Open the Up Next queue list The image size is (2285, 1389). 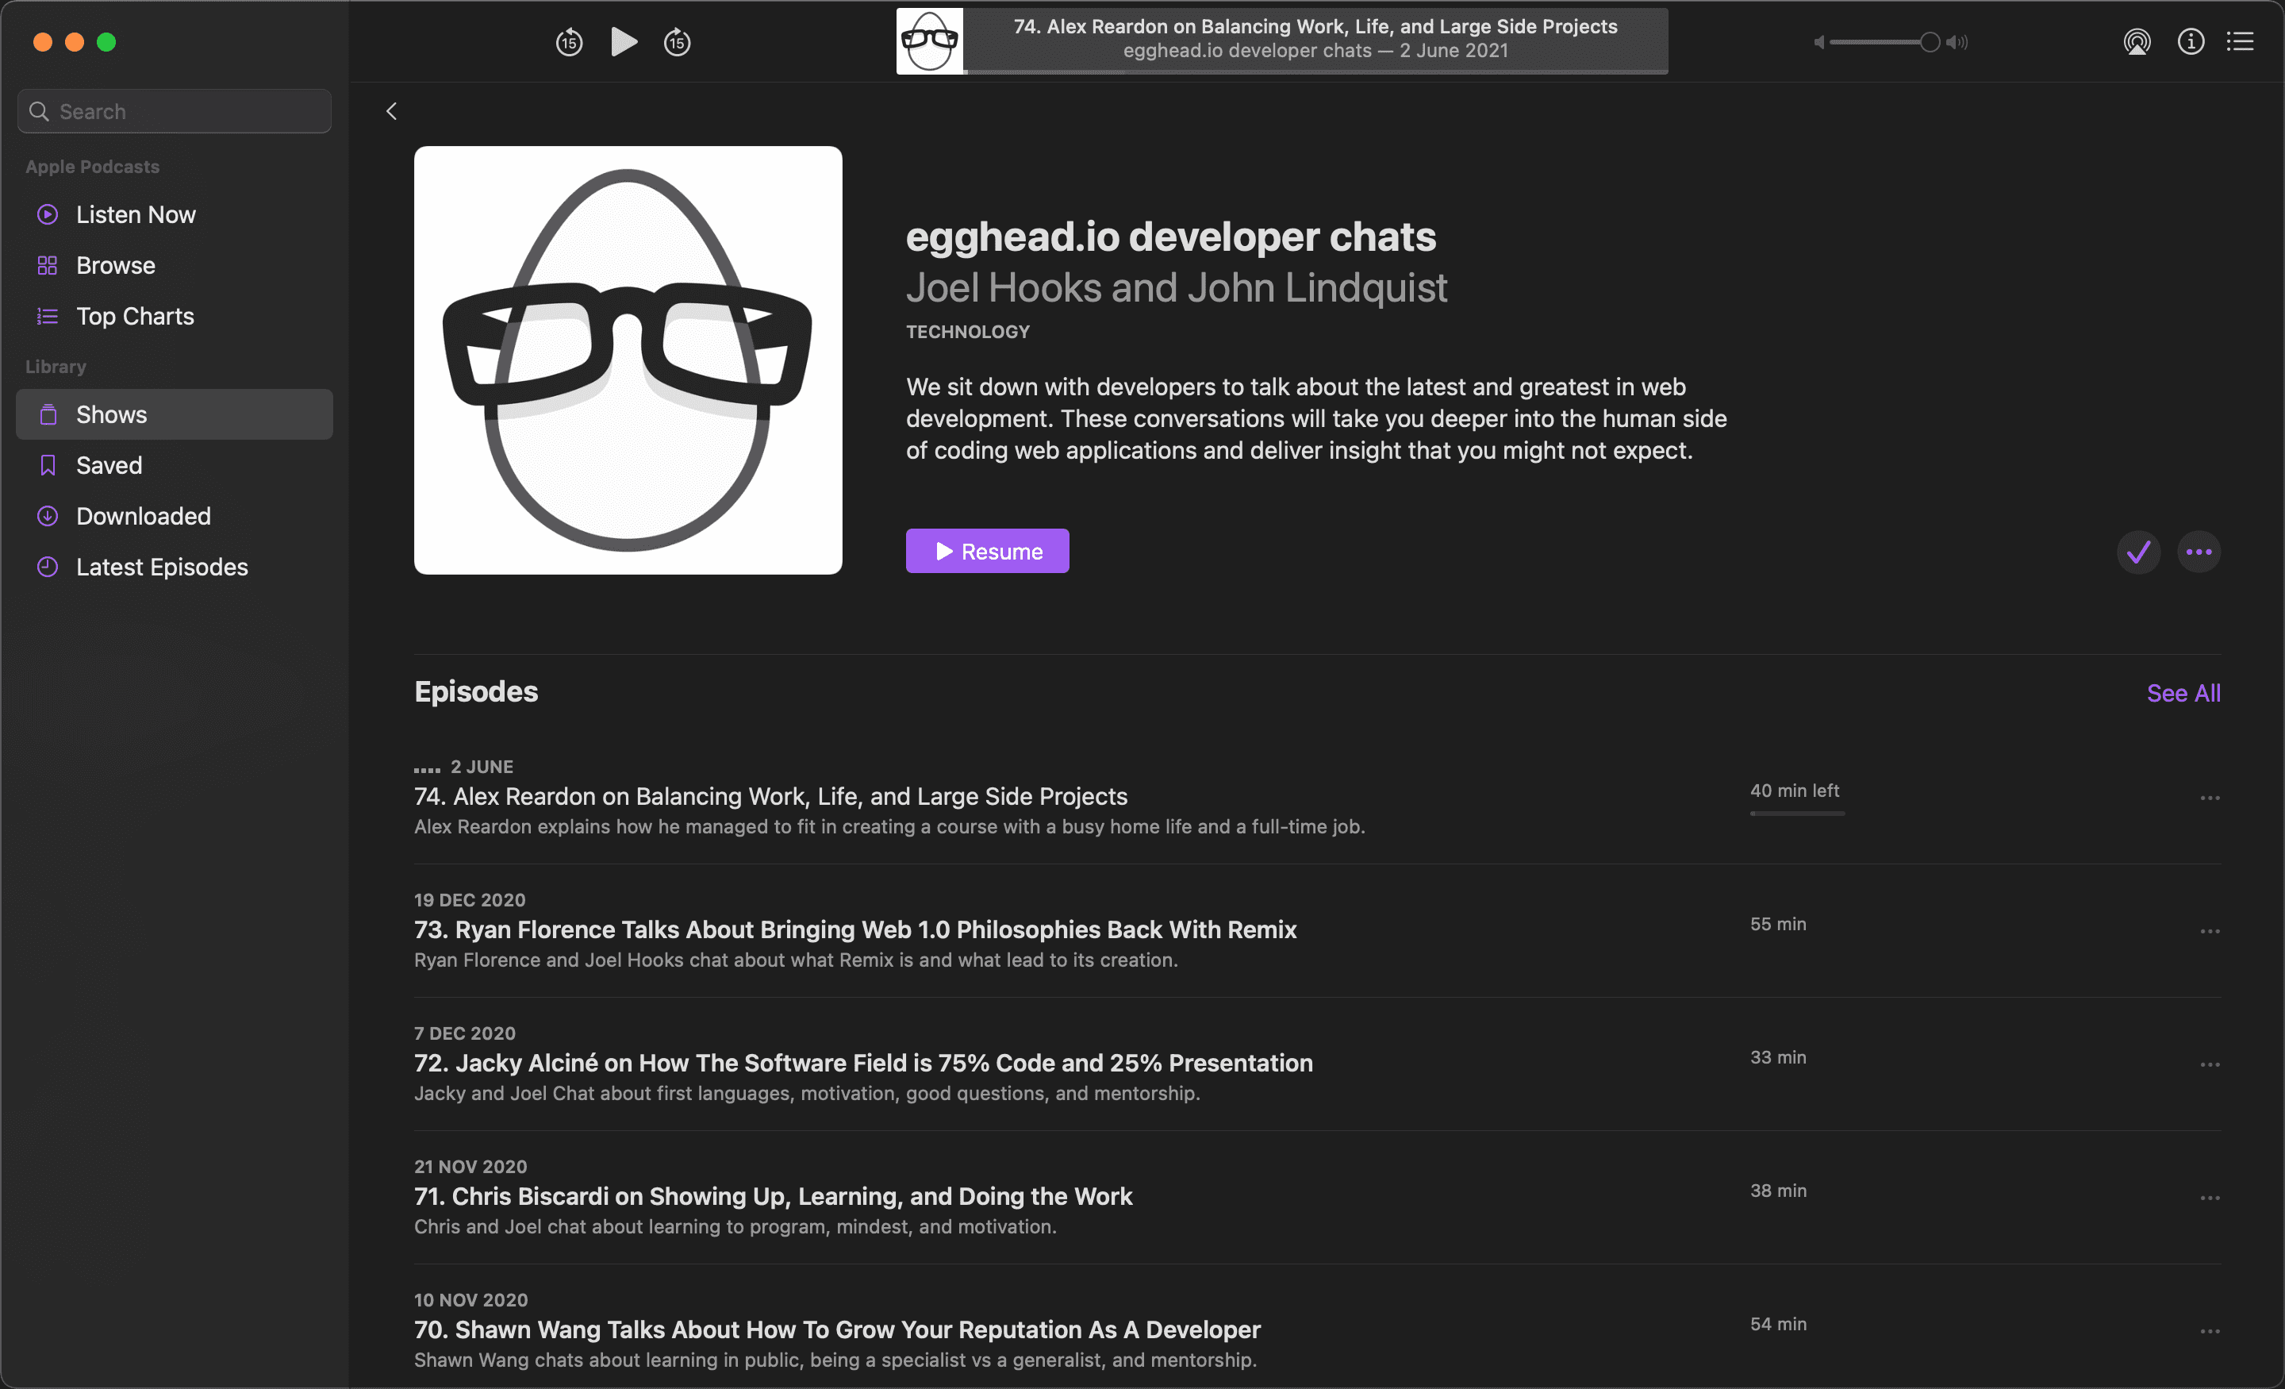[x=2241, y=42]
